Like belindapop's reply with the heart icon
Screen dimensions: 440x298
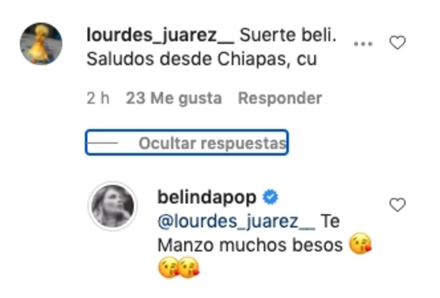397,205
